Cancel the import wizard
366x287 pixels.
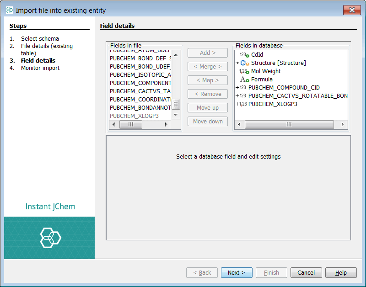(x=306, y=272)
